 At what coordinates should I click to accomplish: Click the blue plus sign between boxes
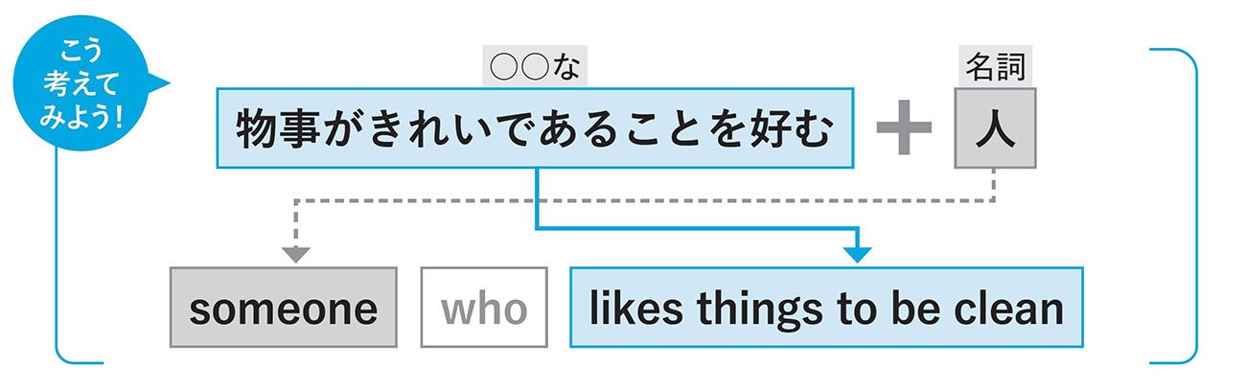903,131
